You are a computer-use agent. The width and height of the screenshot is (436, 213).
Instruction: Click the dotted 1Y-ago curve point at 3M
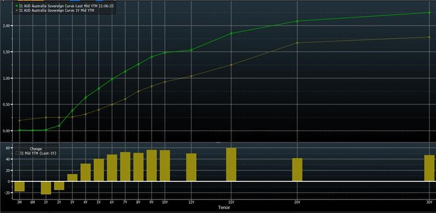pos(20,120)
